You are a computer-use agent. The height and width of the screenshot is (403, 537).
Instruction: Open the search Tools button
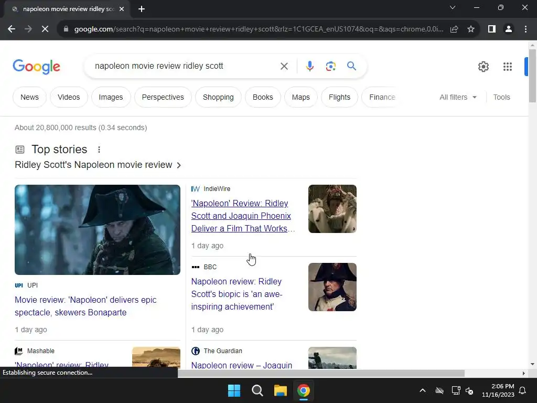pyautogui.click(x=501, y=97)
